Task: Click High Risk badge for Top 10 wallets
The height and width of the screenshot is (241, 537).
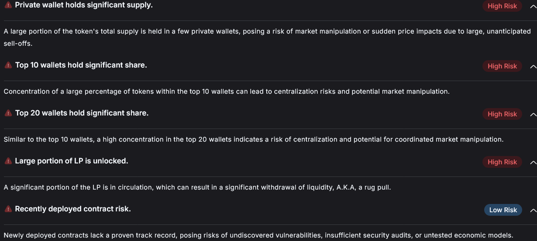Action: click(502, 66)
